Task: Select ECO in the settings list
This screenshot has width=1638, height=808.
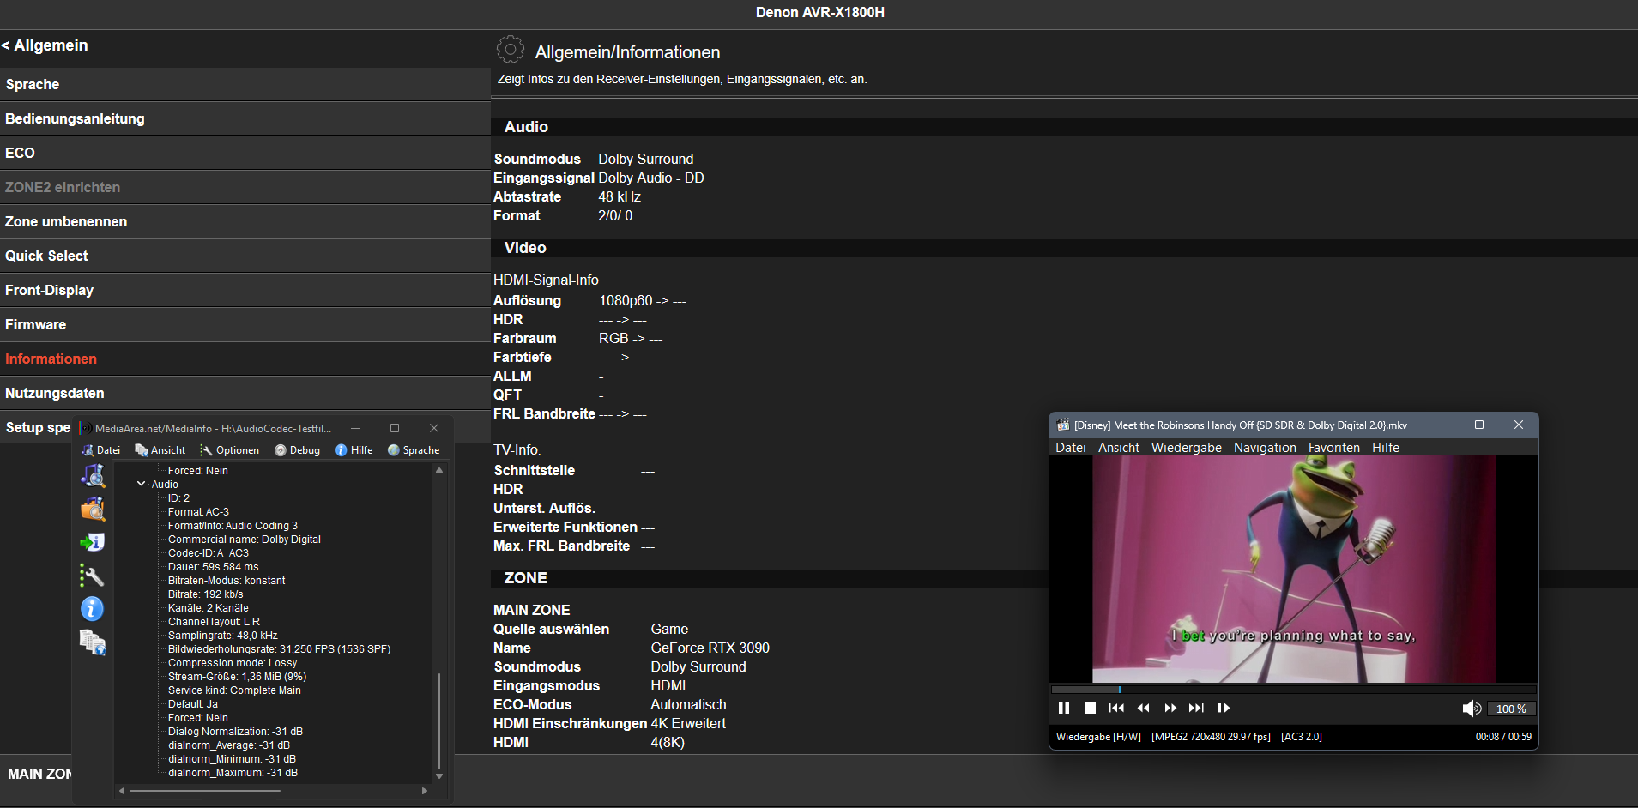Action: [x=245, y=153]
